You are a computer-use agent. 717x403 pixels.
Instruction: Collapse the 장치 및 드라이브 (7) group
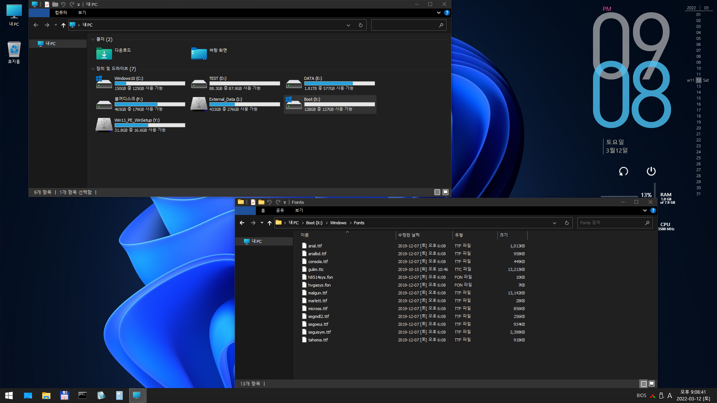point(93,69)
